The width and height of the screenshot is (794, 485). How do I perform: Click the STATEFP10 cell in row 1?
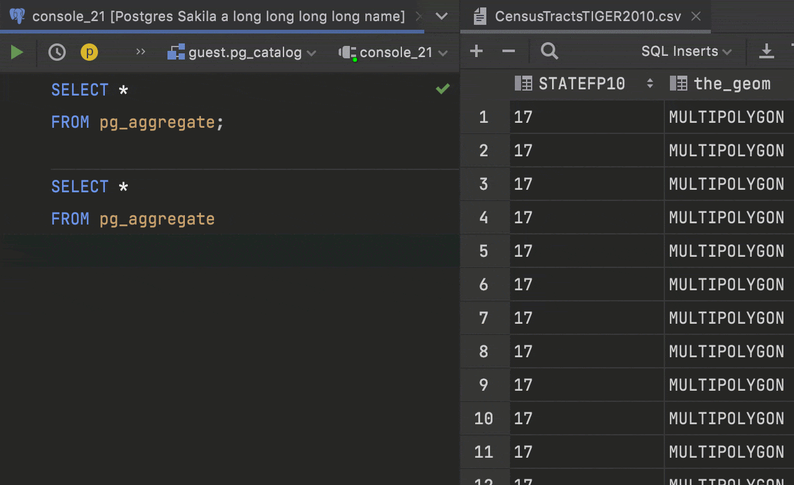point(586,117)
